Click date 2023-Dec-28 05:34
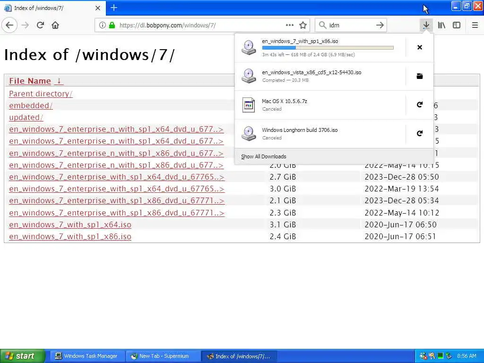This screenshot has width=484, height=363. click(x=402, y=200)
